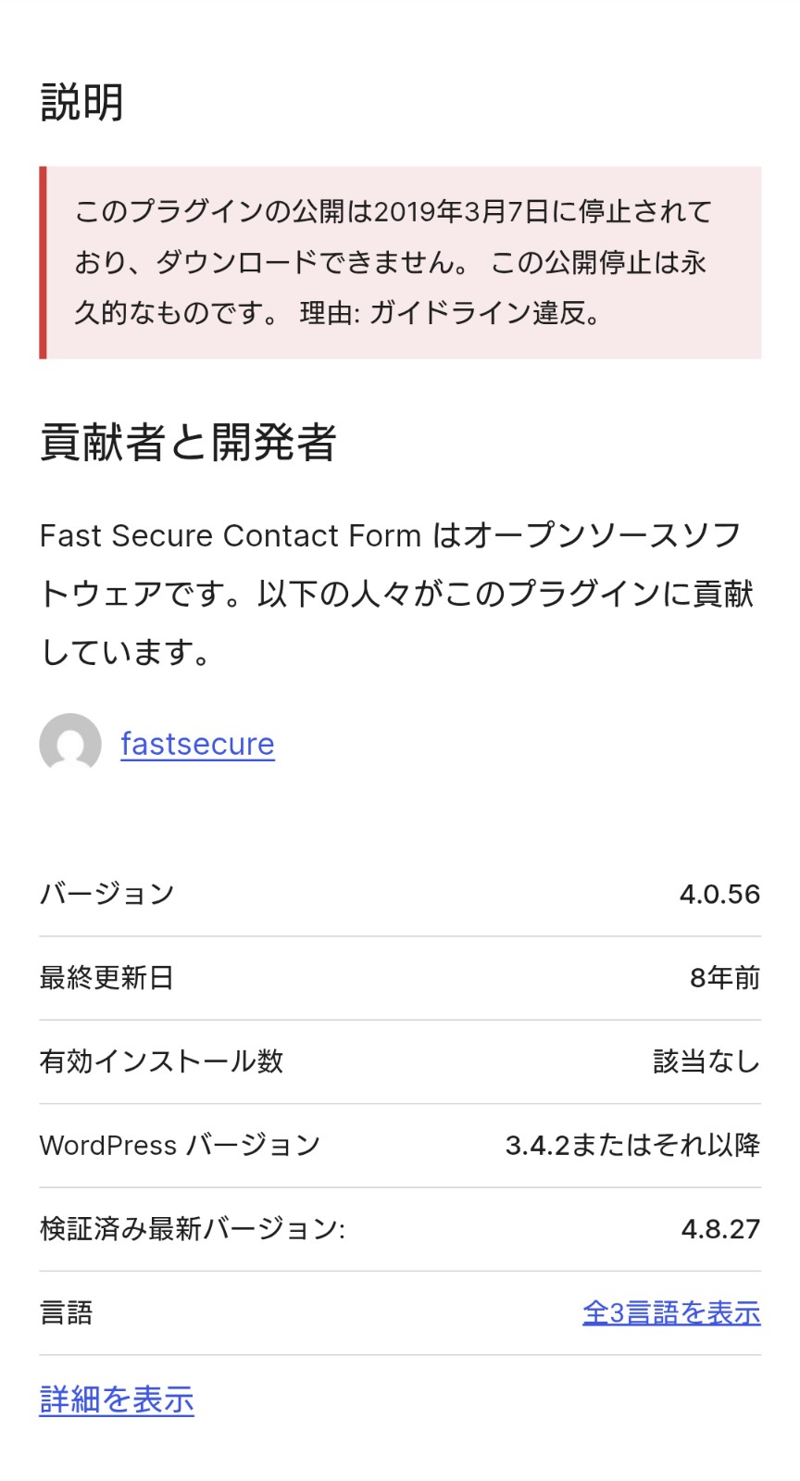Click the 8年前 last updated value
The image size is (800, 1481).
point(725,977)
